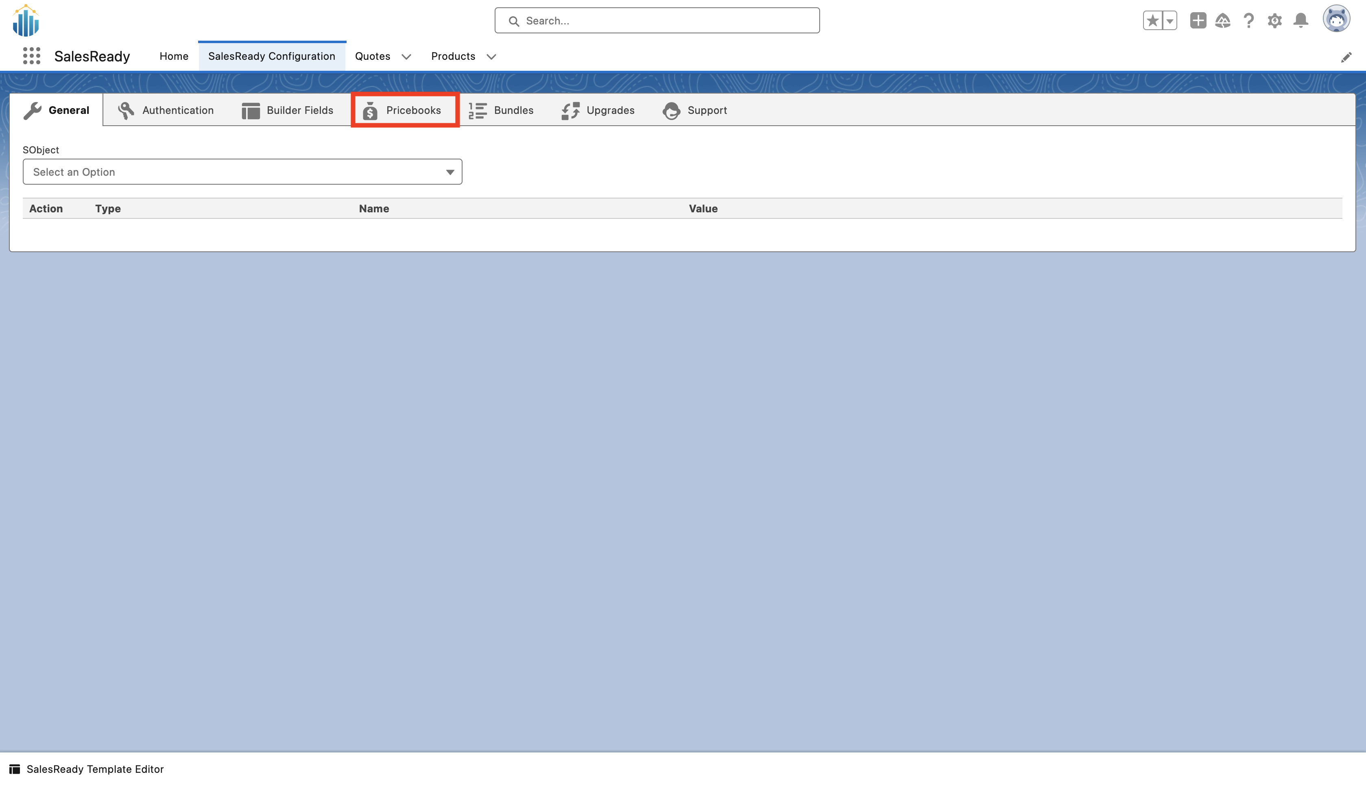
Task: Click the SalesReady logo icon
Action: pos(26,20)
